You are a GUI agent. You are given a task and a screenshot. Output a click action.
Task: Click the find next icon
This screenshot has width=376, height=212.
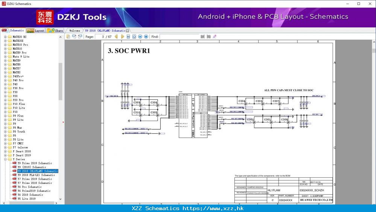point(209,37)
